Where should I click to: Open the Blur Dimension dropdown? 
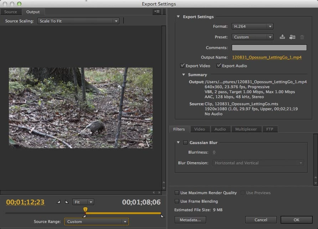point(258,163)
